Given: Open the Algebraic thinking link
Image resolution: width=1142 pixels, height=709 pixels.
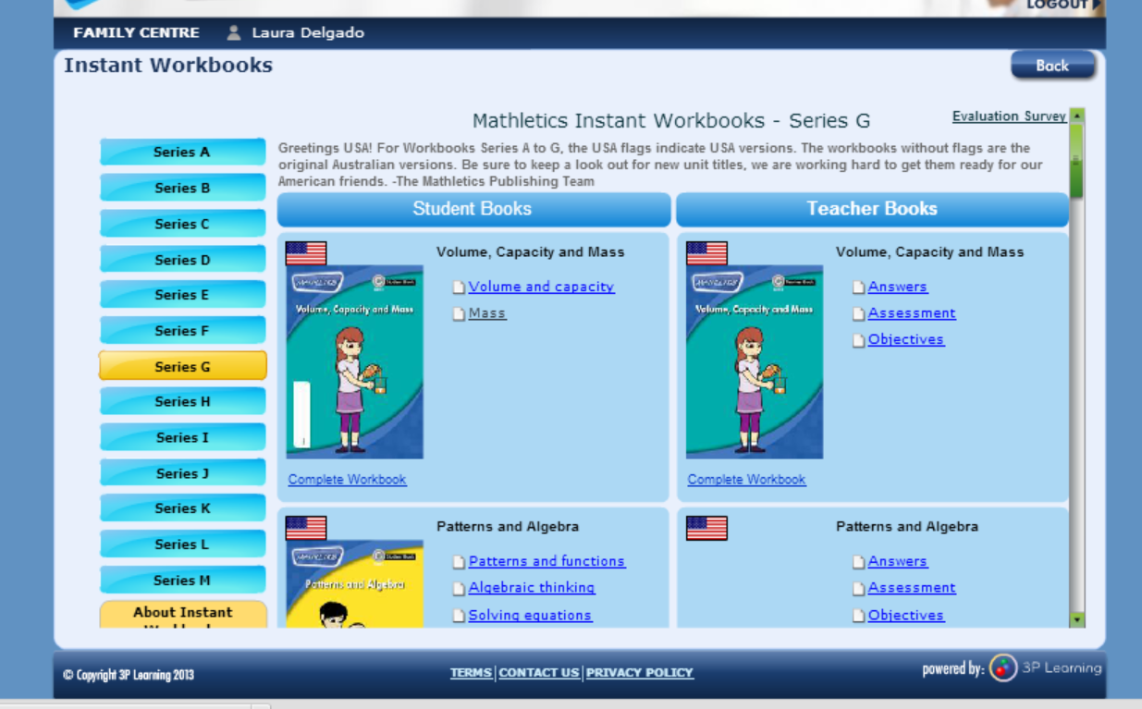Looking at the screenshot, I should [x=531, y=588].
